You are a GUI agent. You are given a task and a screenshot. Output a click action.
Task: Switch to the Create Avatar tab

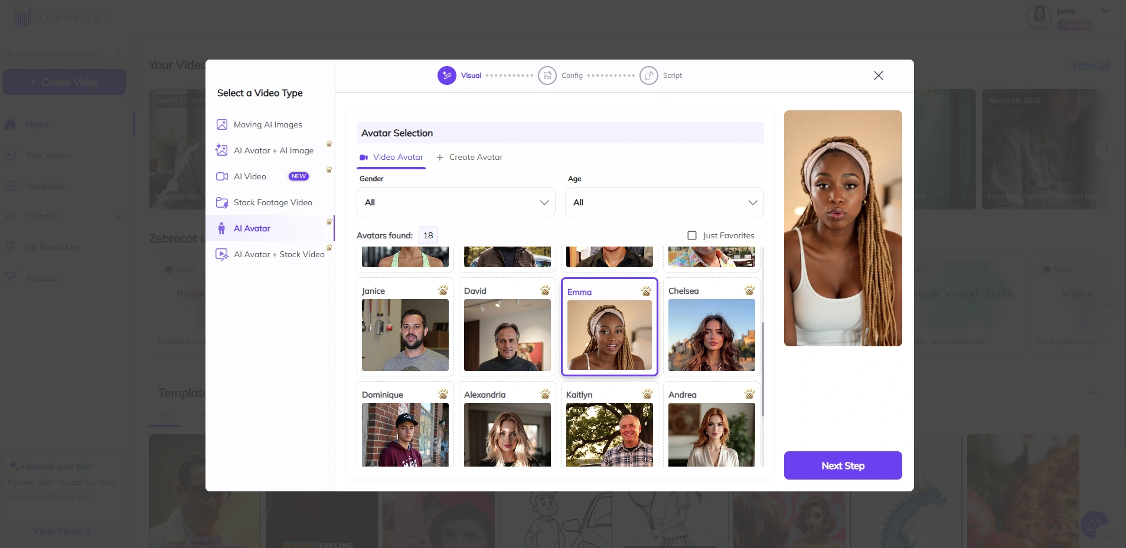(x=469, y=157)
